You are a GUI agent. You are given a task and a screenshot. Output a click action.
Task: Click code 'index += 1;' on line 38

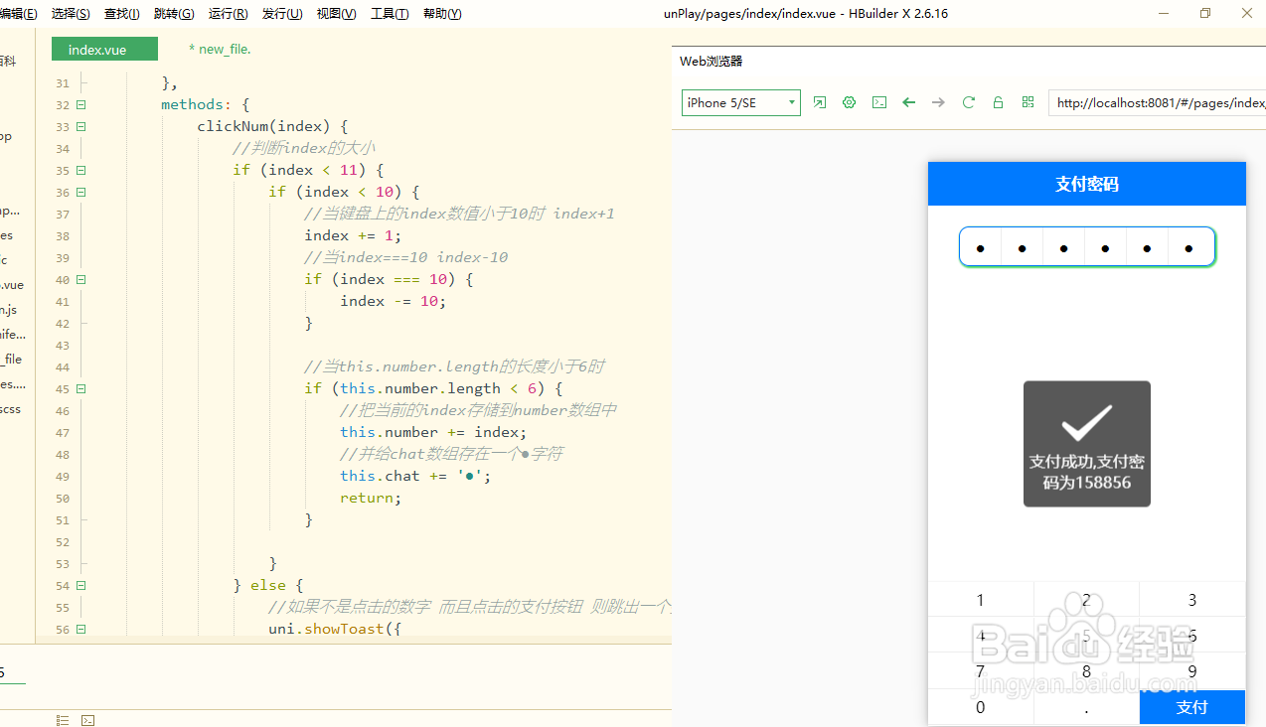[353, 235]
